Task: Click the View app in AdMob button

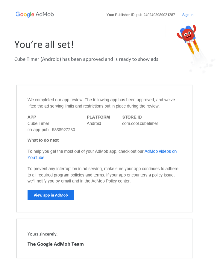Action: click(51, 195)
